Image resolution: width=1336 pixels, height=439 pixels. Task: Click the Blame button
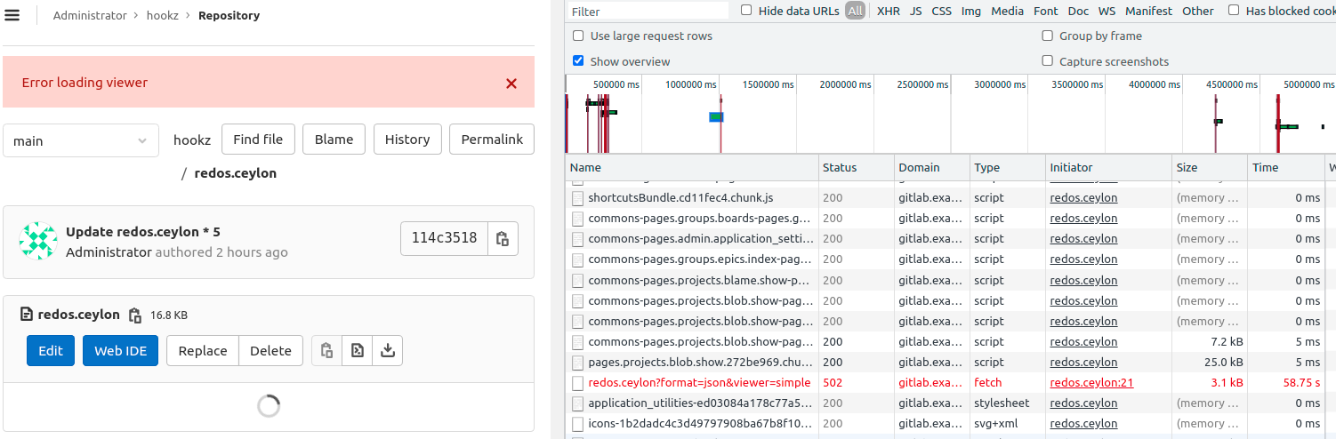click(x=334, y=140)
